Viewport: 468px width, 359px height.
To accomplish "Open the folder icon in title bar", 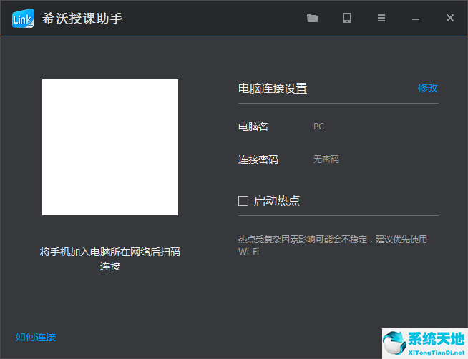I will 313,18.
